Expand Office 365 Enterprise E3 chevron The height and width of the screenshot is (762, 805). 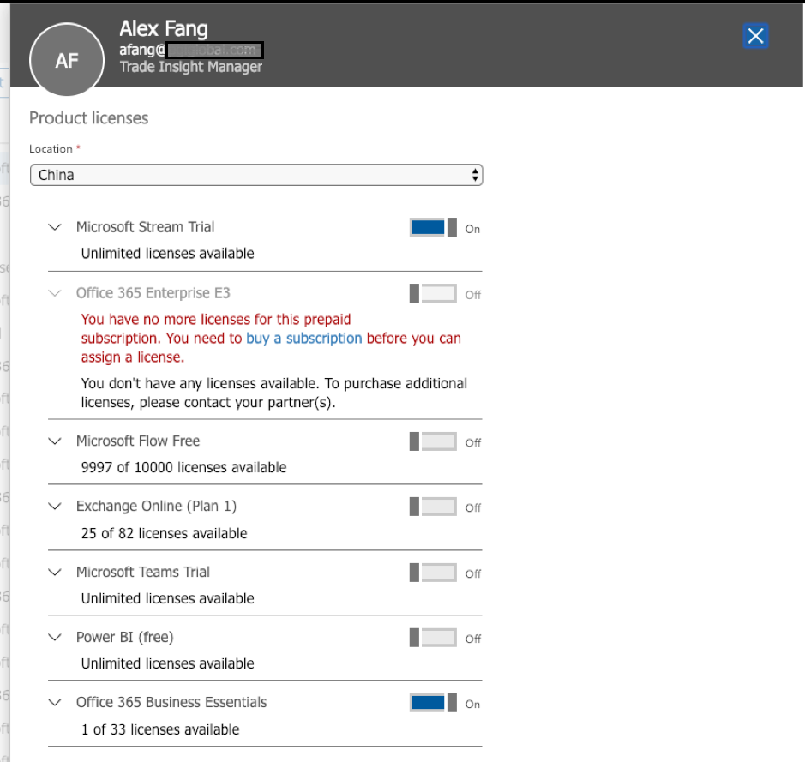point(55,293)
